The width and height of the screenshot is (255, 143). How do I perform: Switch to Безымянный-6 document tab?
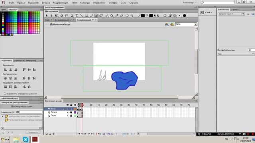(63, 20)
